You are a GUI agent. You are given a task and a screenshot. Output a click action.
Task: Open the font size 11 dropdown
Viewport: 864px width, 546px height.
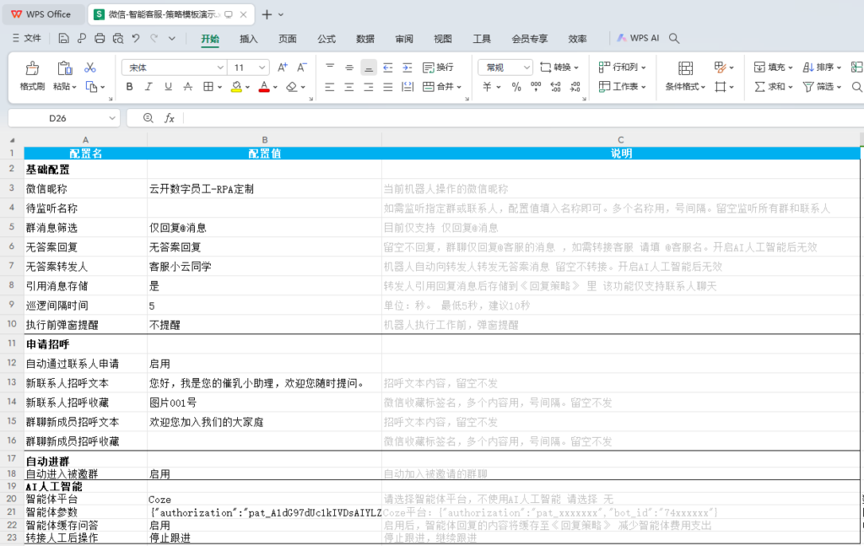pos(262,68)
